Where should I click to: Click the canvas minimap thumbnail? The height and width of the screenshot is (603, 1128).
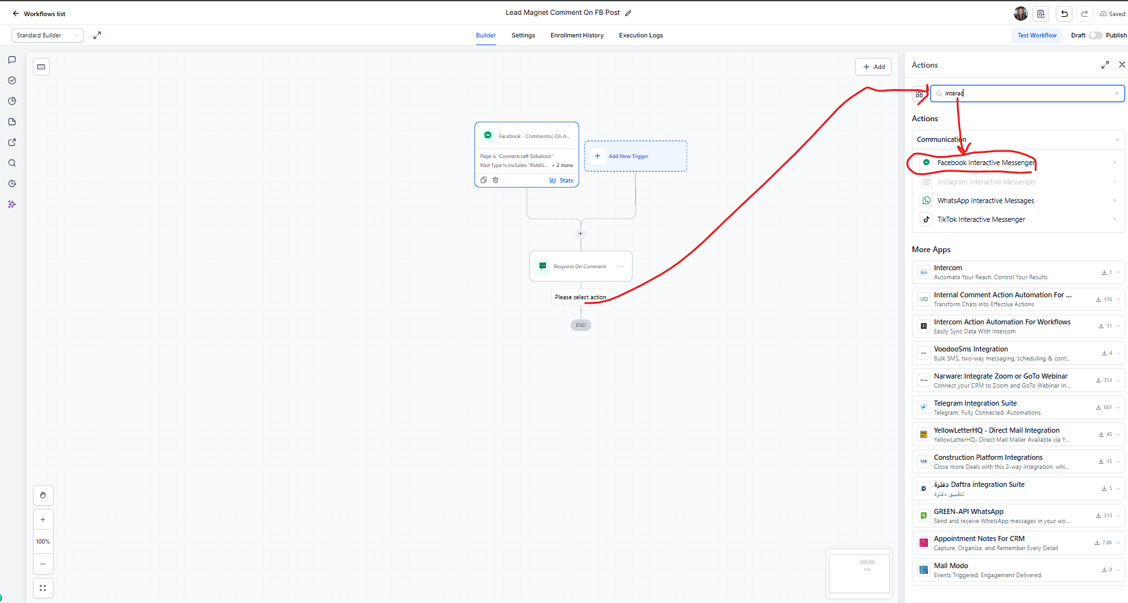(859, 573)
